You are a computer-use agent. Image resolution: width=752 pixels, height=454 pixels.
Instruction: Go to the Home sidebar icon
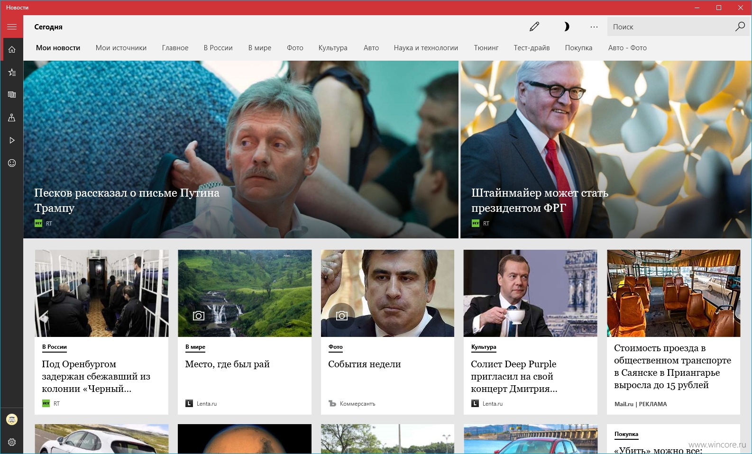[x=12, y=49]
